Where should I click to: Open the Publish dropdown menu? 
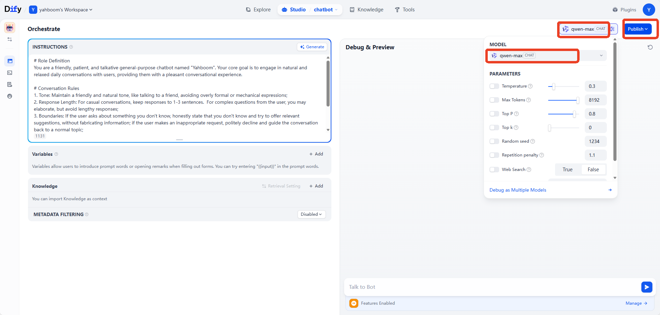[638, 29]
